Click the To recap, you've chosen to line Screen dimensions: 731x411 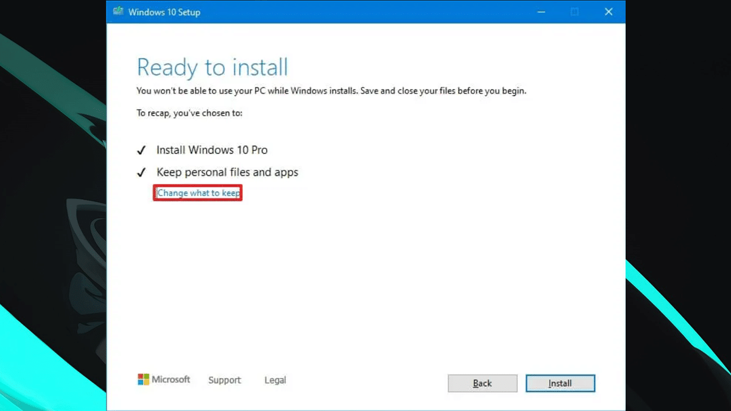(189, 113)
